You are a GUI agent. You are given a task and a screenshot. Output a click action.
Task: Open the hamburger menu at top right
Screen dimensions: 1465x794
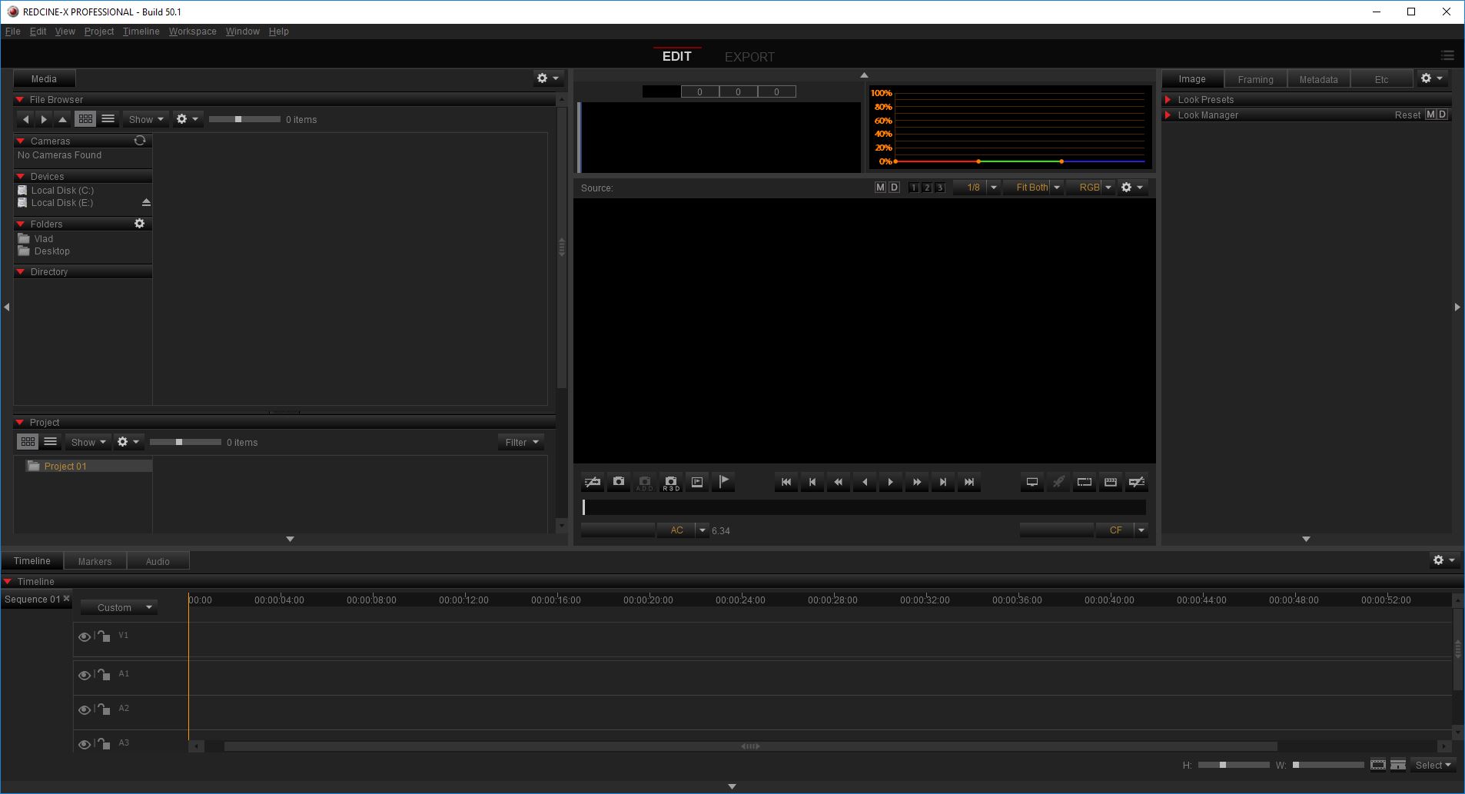pyautogui.click(x=1447, y=55)
